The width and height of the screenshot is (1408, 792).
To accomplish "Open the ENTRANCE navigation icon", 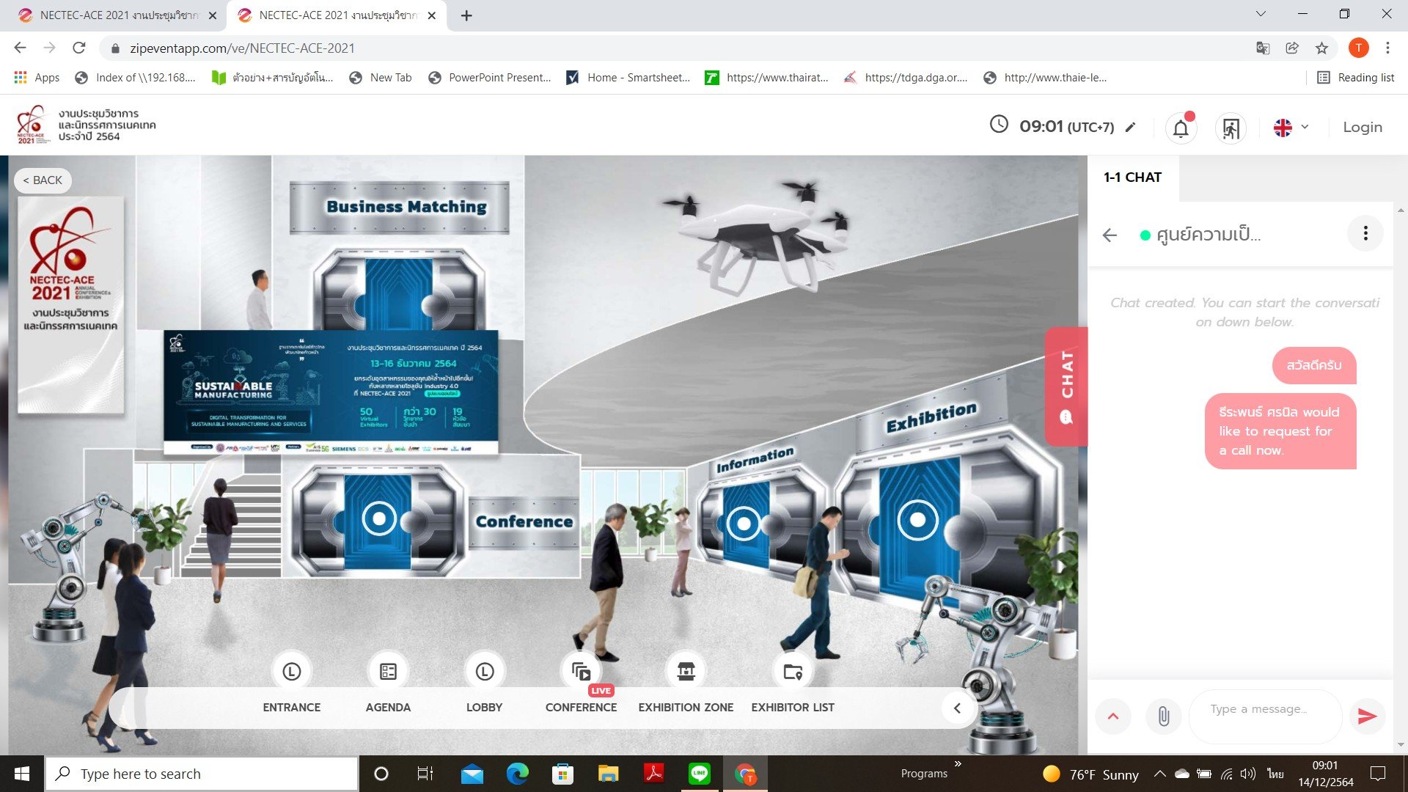I will tap(292, 671).
